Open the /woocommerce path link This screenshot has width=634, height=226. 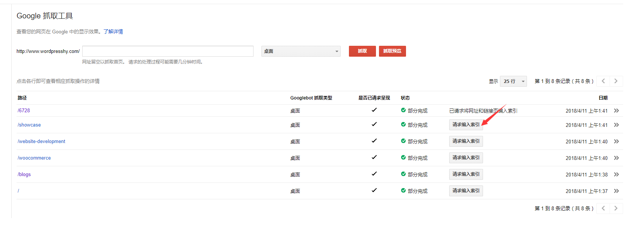[34, 158]
